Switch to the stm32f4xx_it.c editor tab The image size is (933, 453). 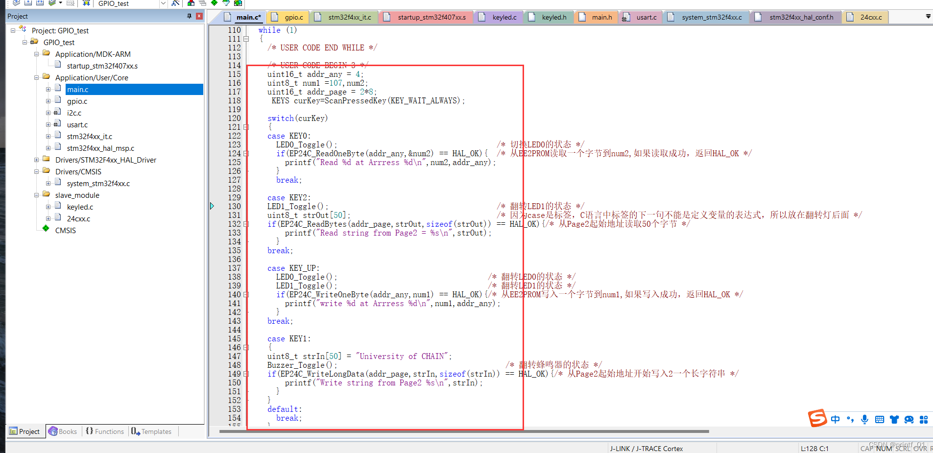344,17
